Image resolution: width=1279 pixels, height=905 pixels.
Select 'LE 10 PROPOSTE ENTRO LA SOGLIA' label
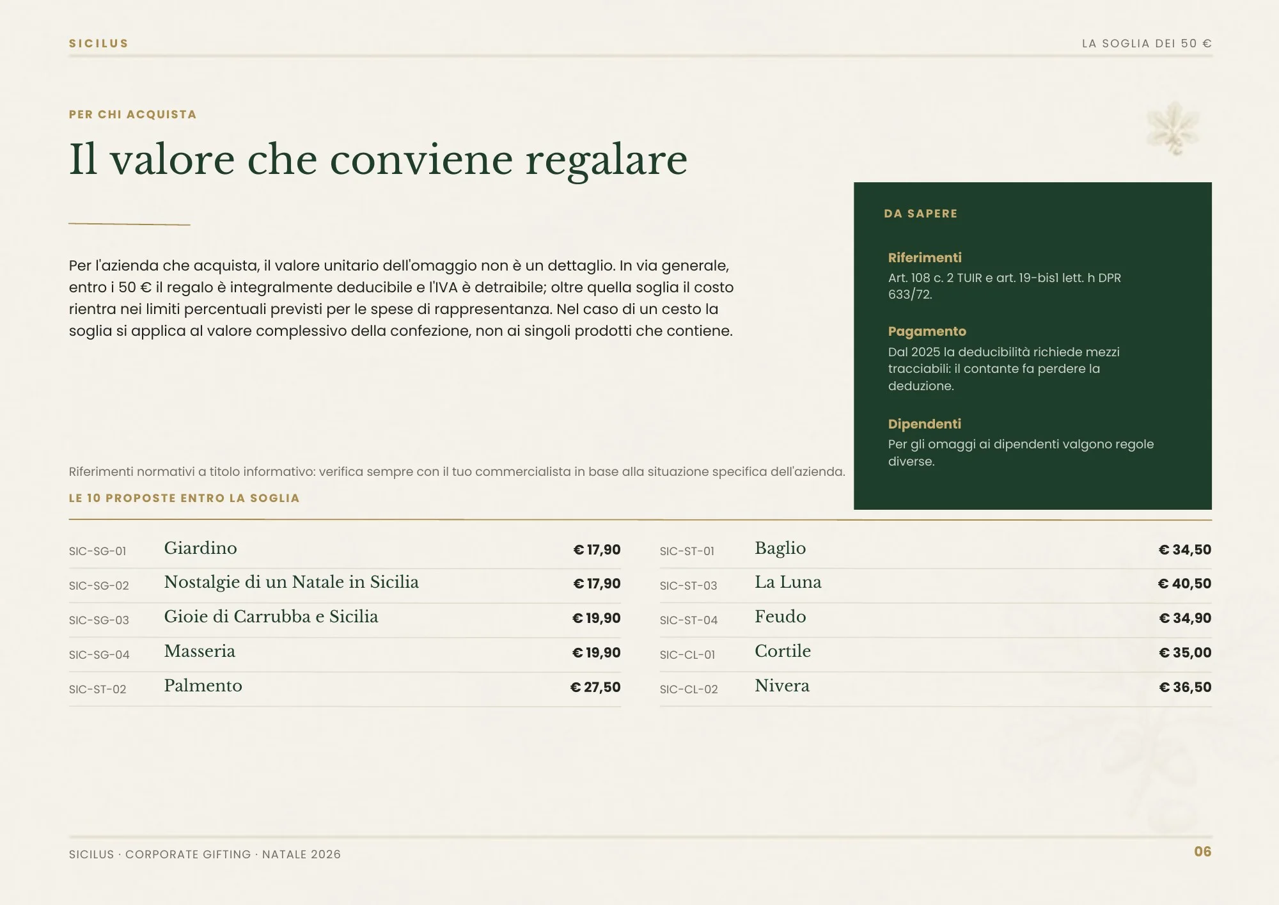184,498
